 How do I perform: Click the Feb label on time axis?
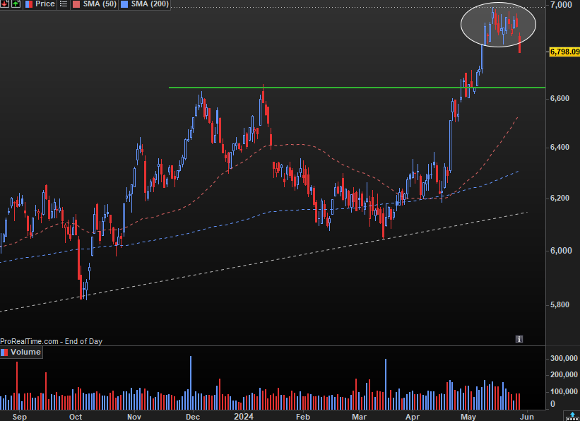point(302,417)
